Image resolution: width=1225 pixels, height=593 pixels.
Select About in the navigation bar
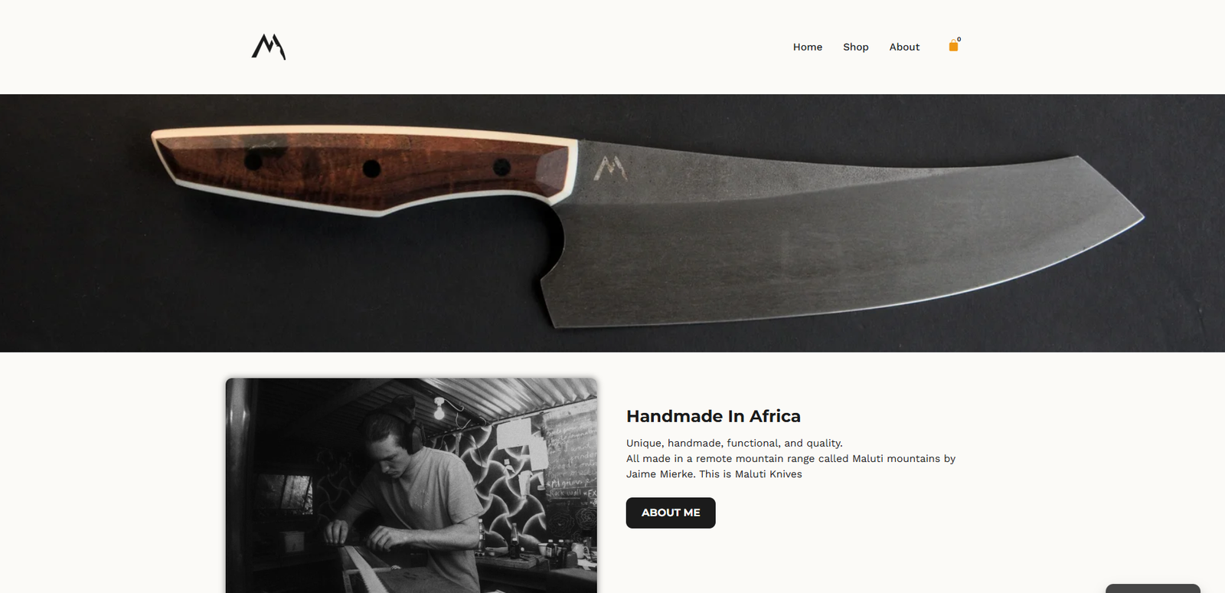tap(904, 47)
